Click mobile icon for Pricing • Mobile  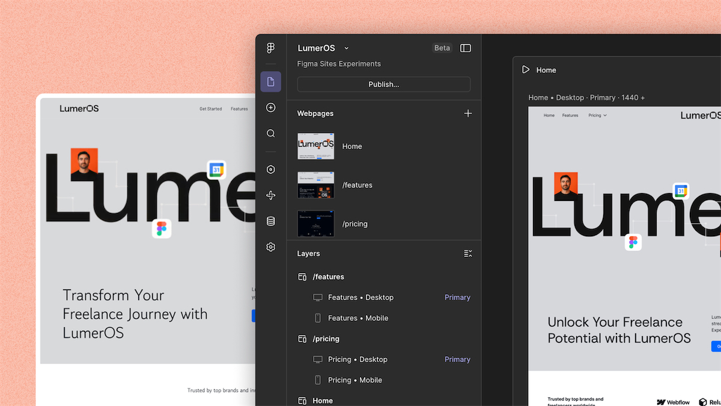[318, 380]
